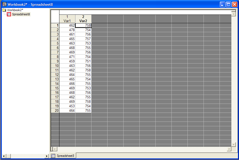Click Var2 cell 758 in row 1
Screen dimensions: 239x160
click(x=83, y=25)
